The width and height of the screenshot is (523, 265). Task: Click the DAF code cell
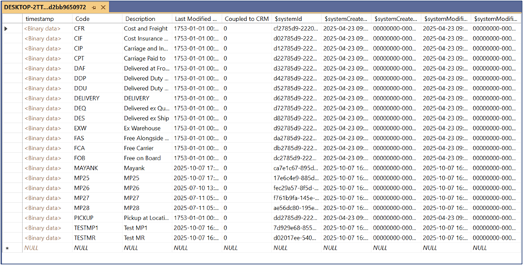click(98, 69)
